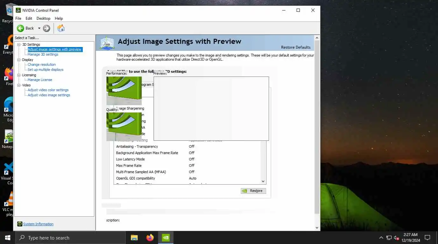Open Adjust video image settings
The image size is (438, 244).
point(49,95)
